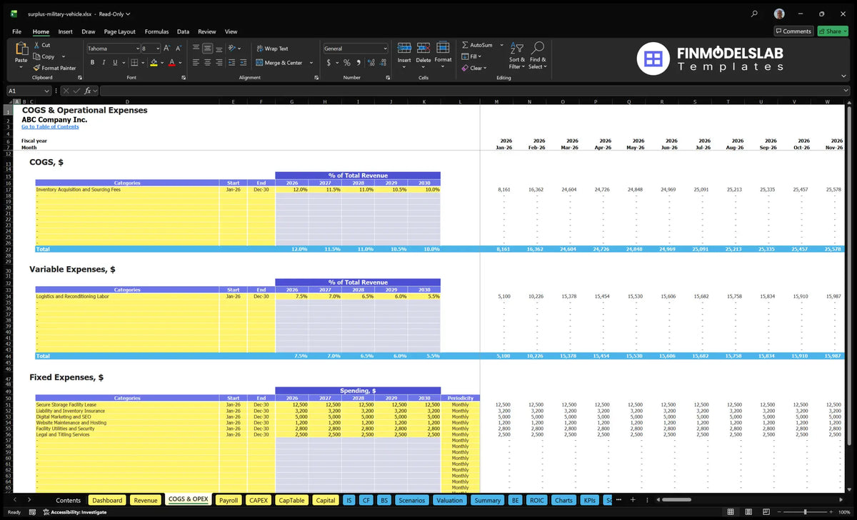Click Delete cells icon
Viewport: 857px width, 520px height.
pyautogui.click(x=424, y=48)
